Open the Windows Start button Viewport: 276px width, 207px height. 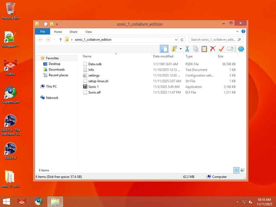[6, 202]
